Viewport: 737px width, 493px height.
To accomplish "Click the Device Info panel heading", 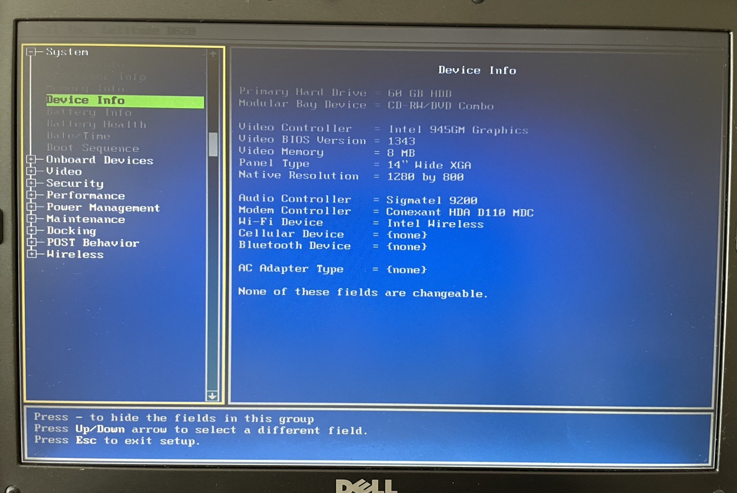I will pyautogui.click(x=477, y=70).
